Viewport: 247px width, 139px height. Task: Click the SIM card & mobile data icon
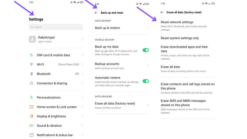pyautogui.click(x=31, y=55)
